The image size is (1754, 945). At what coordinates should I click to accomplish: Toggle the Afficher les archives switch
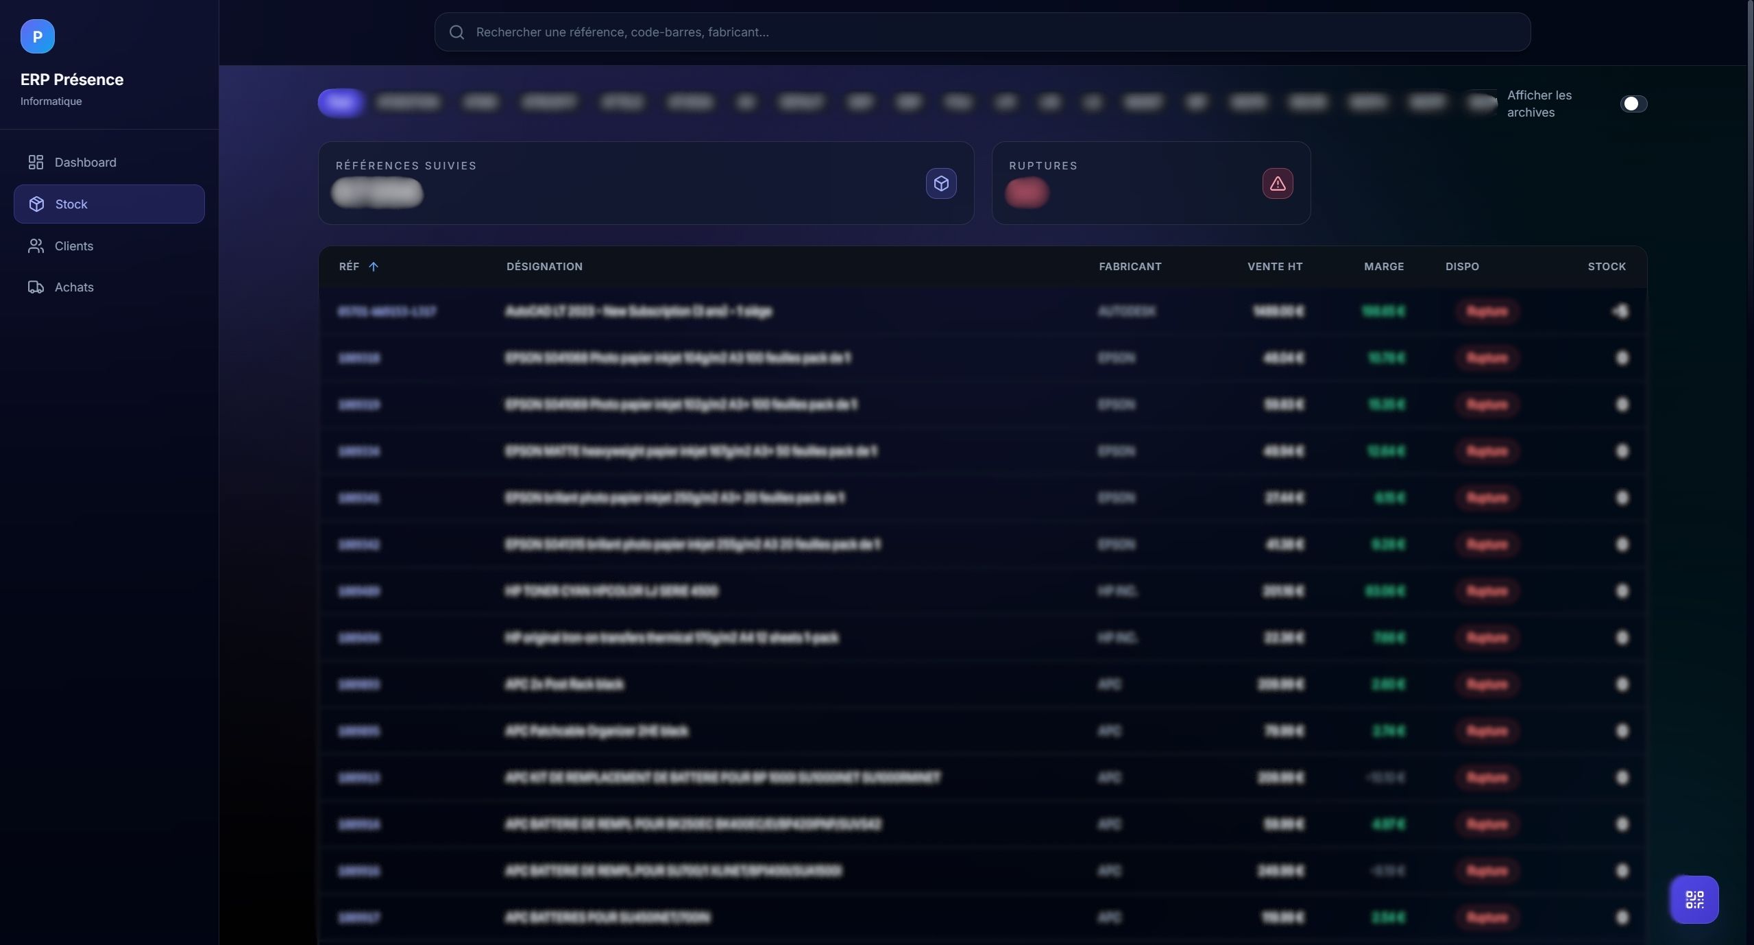[1633, 104]
